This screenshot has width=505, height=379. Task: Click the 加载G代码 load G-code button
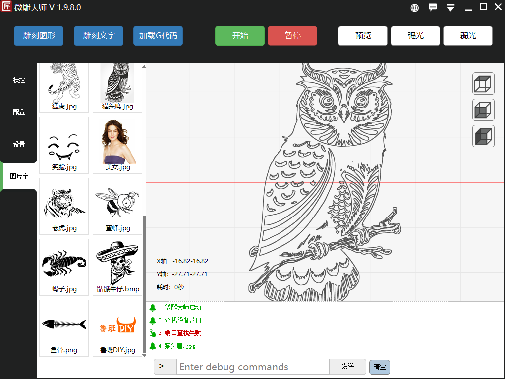coord(158,36)
